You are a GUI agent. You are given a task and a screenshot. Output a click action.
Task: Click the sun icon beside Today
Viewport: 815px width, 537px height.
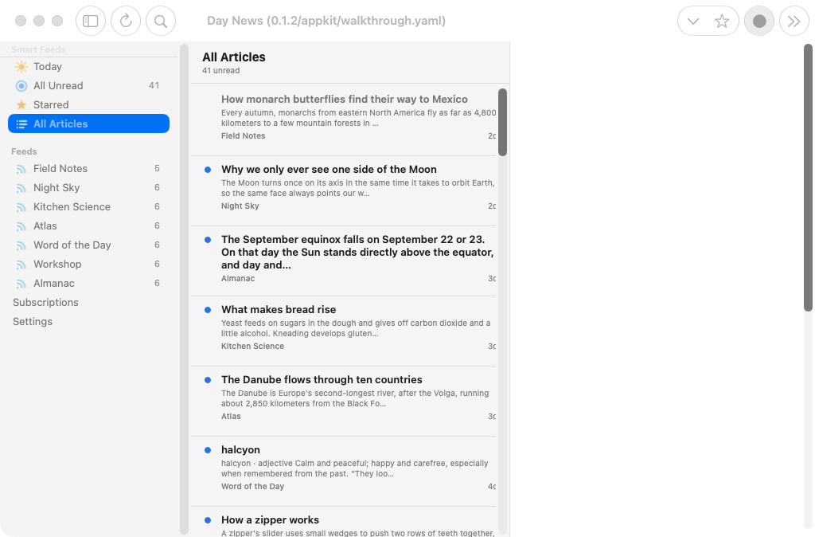point(21,67)
